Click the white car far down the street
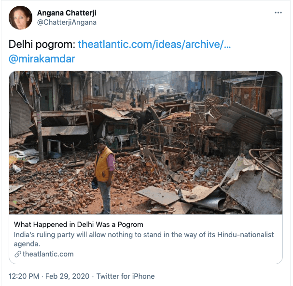Viewport: 293px width, 286px height. [x=161, y=89]
